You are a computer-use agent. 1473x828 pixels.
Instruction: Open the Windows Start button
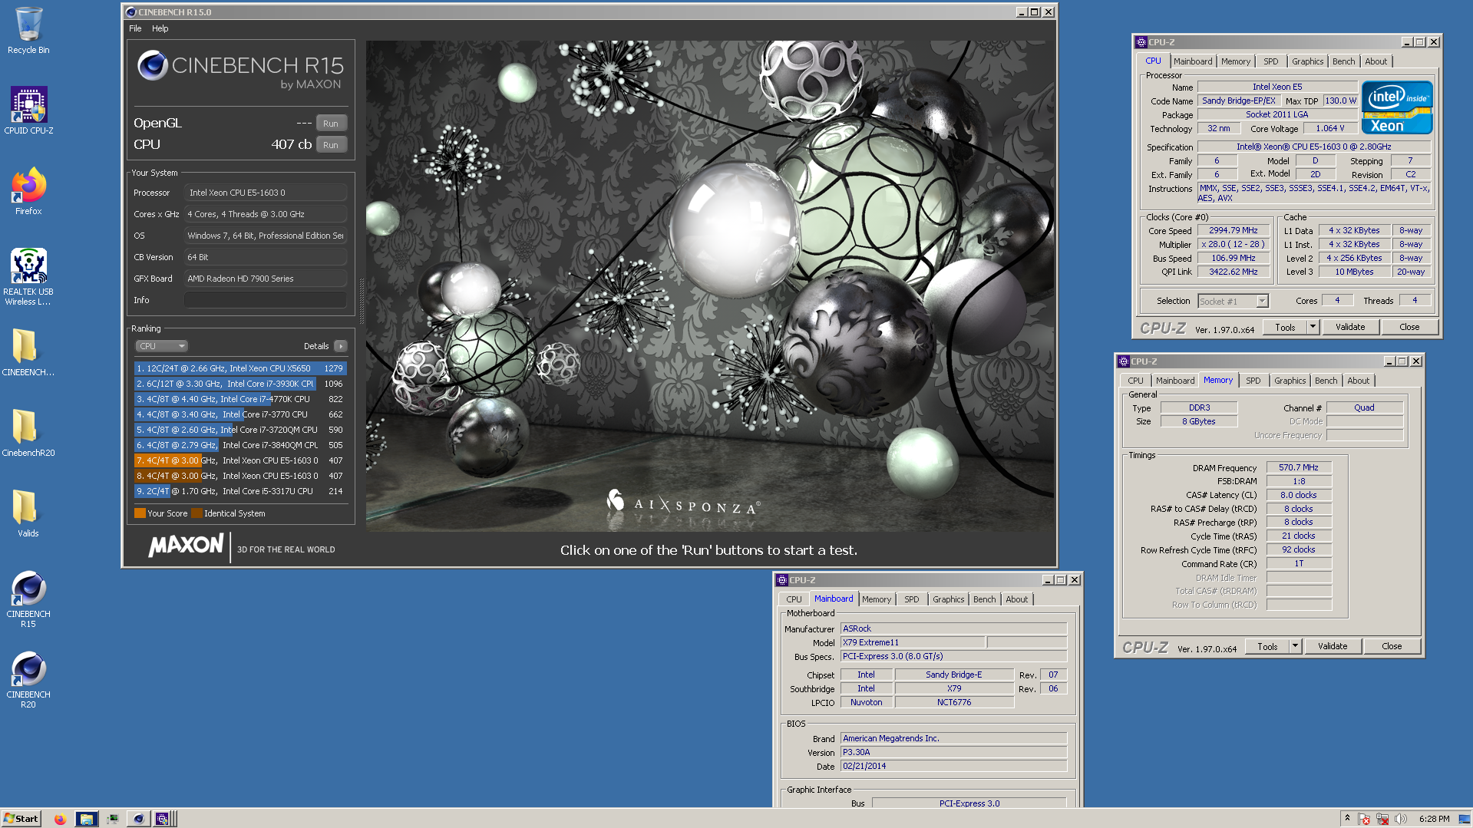21,819
